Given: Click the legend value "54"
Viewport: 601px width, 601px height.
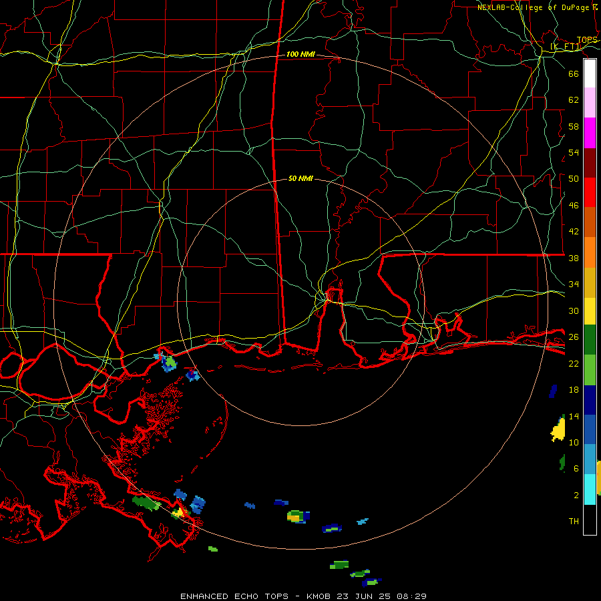Looking at the screenshot, I should 574,152.
